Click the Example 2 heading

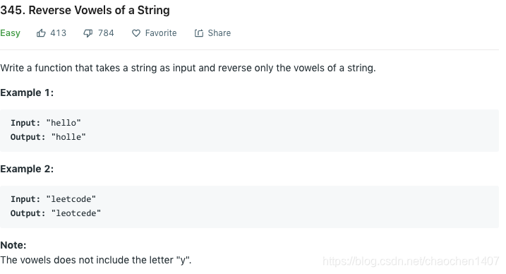pyautogui.click(x=27, y=169)
